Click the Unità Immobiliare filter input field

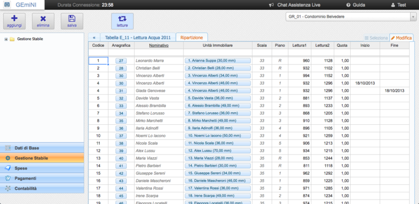point(218,52)
